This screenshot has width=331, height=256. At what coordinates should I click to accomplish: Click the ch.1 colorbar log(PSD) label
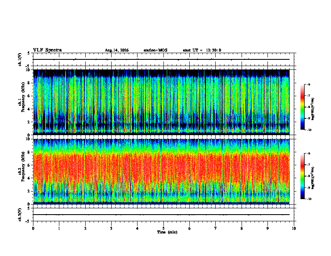point(313,109)
